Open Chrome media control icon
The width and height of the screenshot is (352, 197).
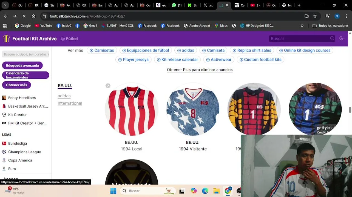click(x=328, y=16)
